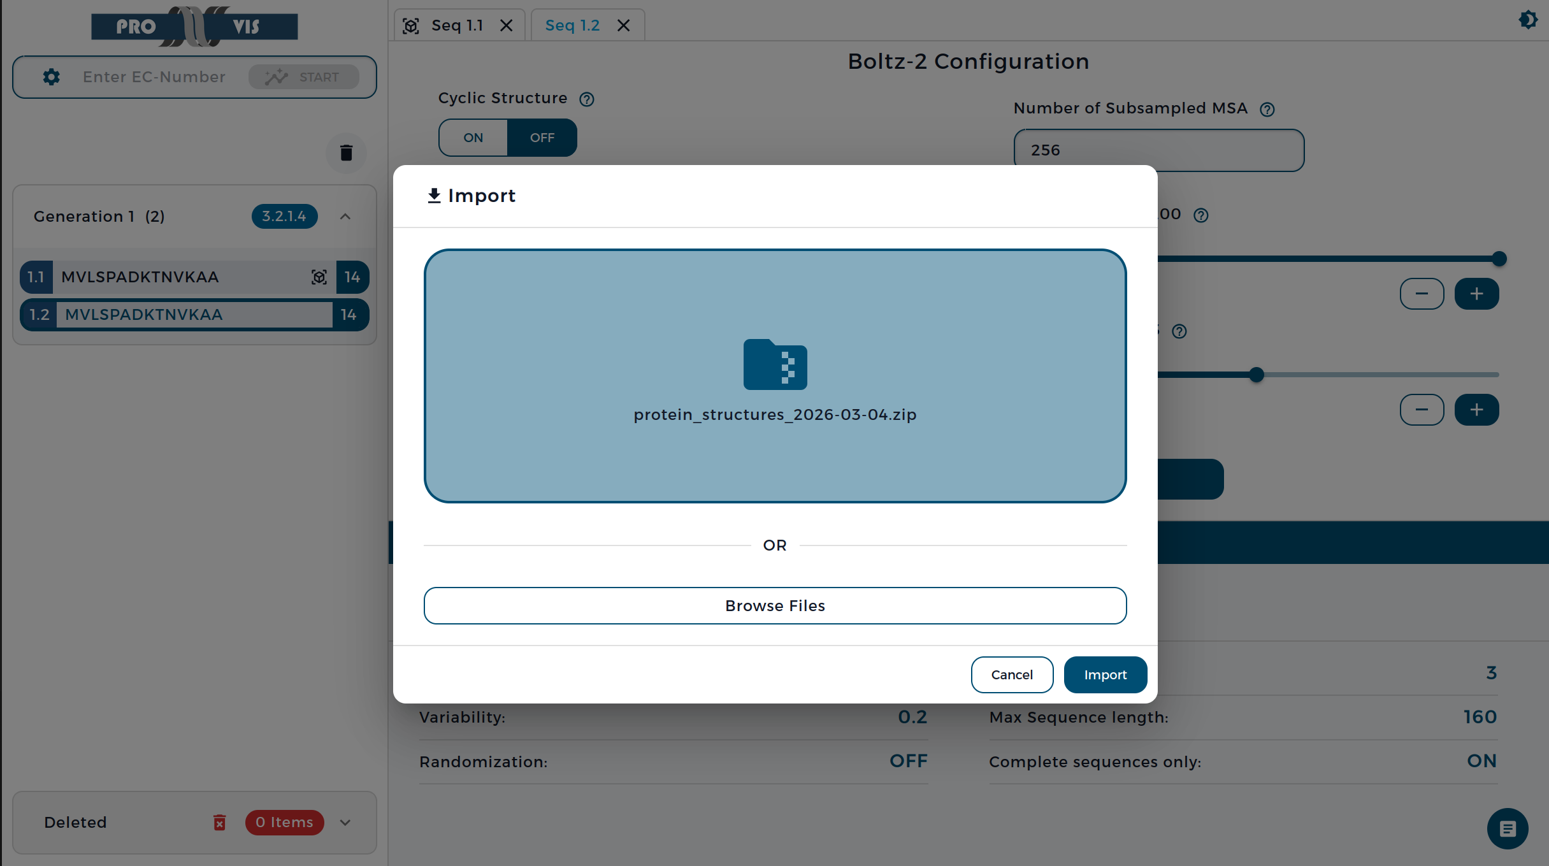1549x866 pixels.
Task: Close the Seq 1.2 tab
Action: tap(623, 25)
